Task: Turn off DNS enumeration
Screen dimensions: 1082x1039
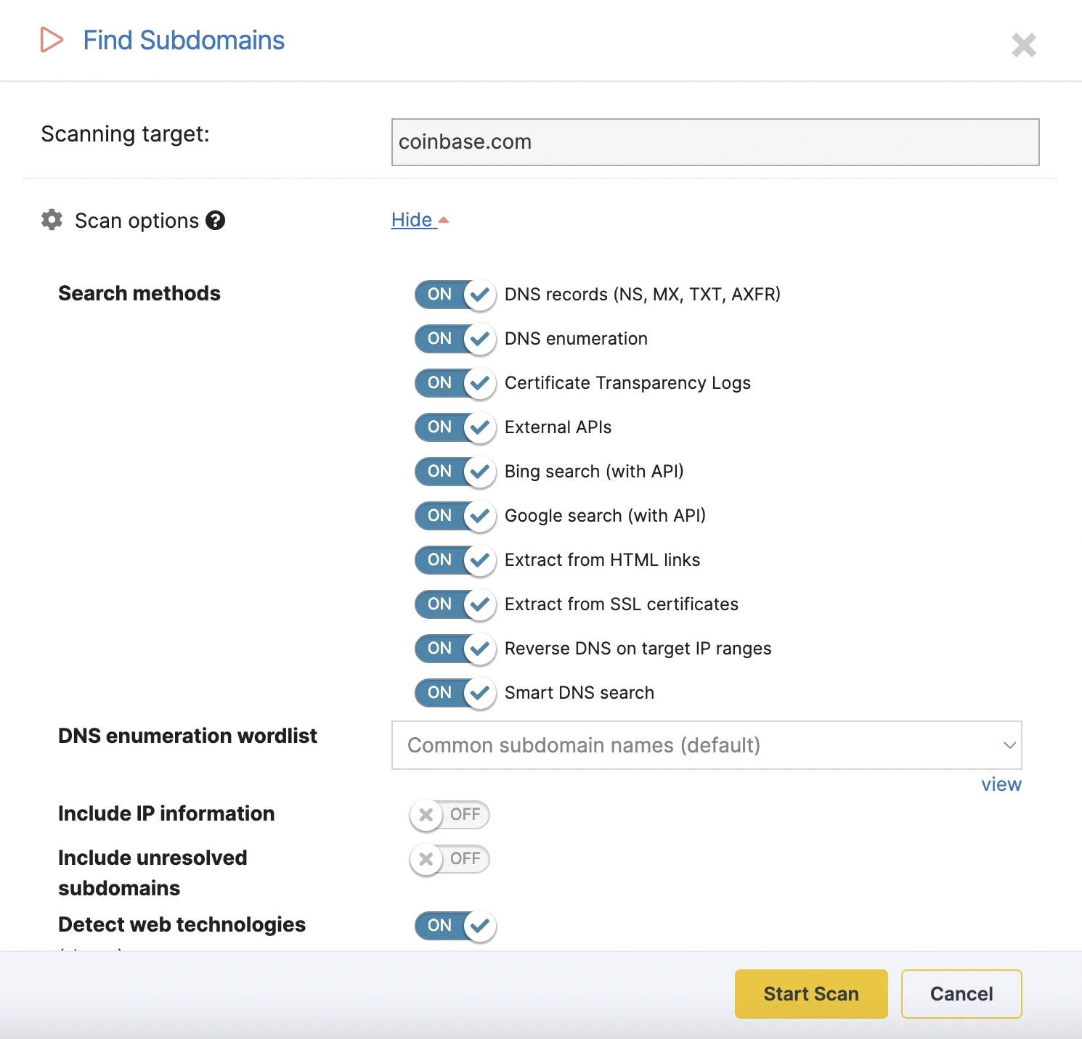Action: pos(454,339)
